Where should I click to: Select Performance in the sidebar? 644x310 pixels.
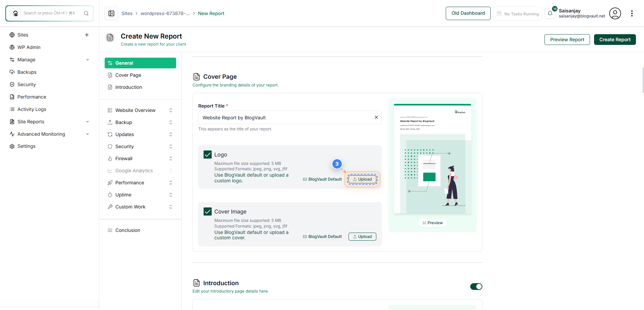(32, 97)
